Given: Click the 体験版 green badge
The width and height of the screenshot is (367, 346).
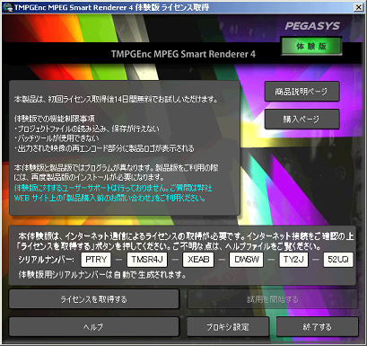Looking at the screenshot, I should pyautogui.click(x=311, y=46).
